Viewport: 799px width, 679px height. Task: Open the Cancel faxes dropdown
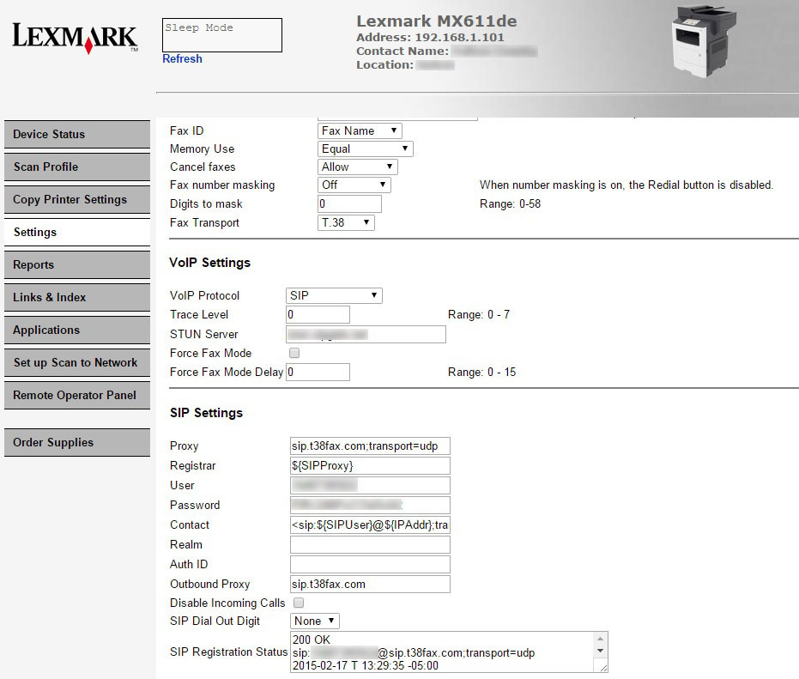point(357,167)
